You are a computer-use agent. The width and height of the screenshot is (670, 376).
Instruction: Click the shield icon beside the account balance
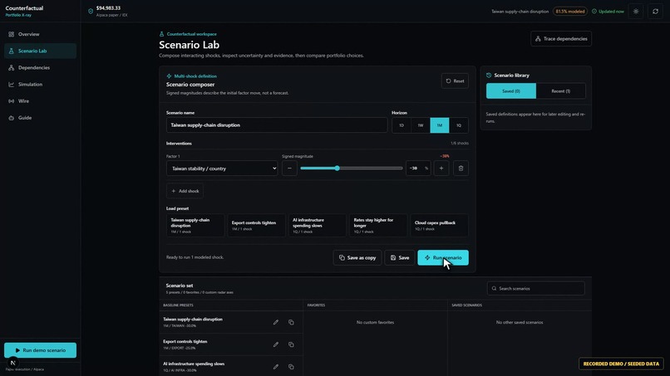click(91, 11)
